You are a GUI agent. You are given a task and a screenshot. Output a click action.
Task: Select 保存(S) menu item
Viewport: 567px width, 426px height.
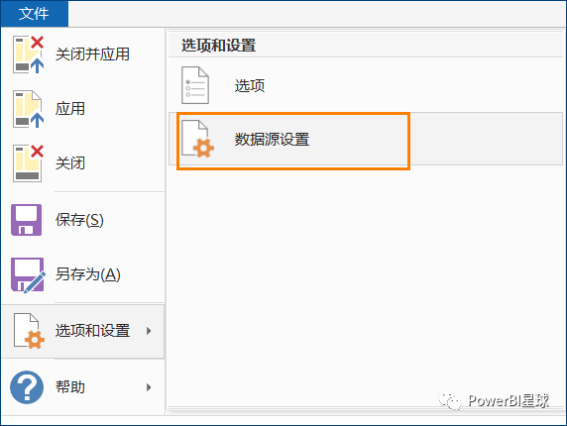tap(83, 220)
